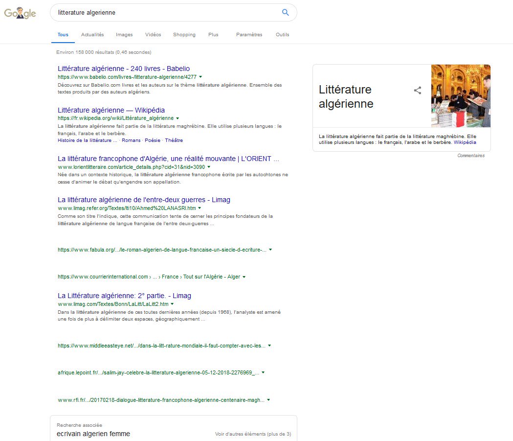Switch to the Actualités tab
513x441 pixels.
coord(92,35)
